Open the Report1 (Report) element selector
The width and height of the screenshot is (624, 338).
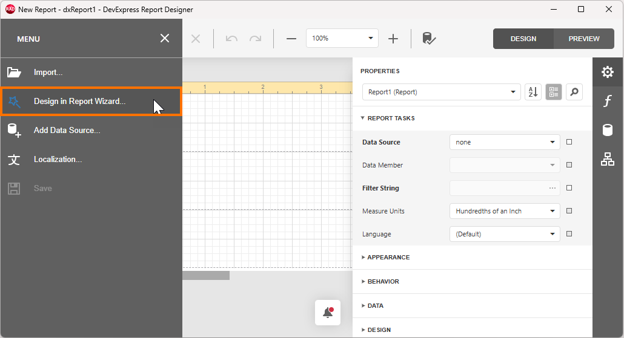[441, 92]
